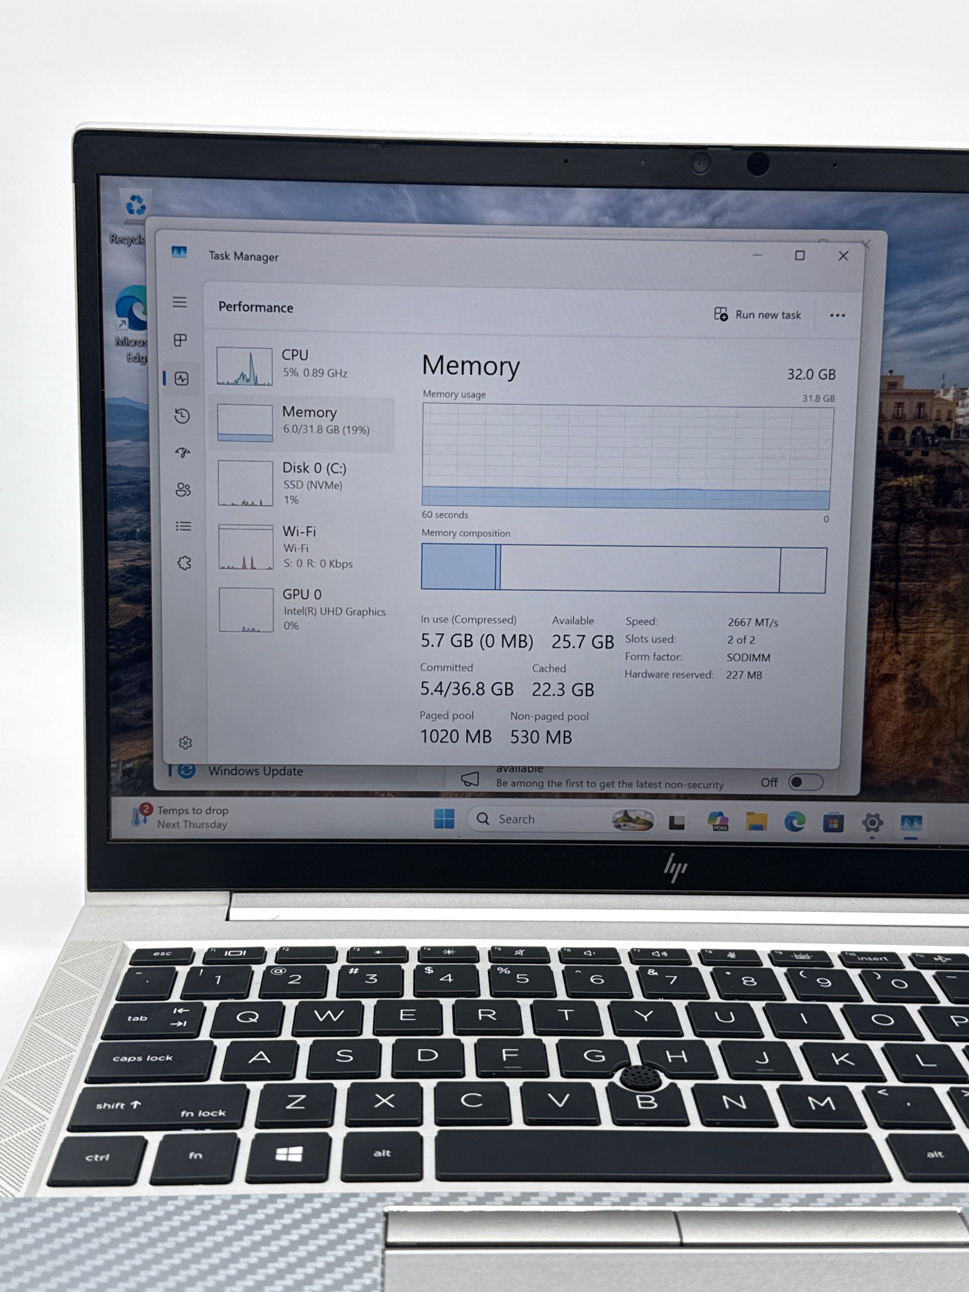Screen dimensions: 969x1292
Task: Open the Windows Start menu
Action: click(x=444, y=818)
